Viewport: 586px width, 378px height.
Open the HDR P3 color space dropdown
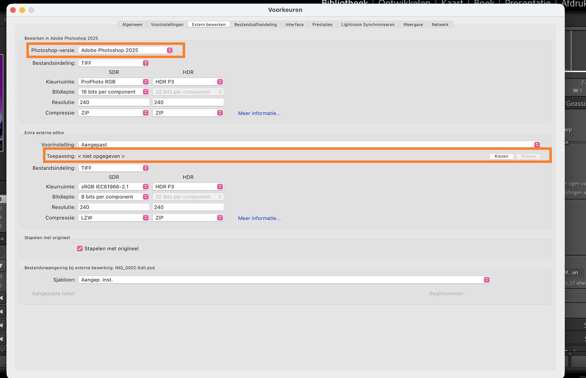click(x=188, y=81)
